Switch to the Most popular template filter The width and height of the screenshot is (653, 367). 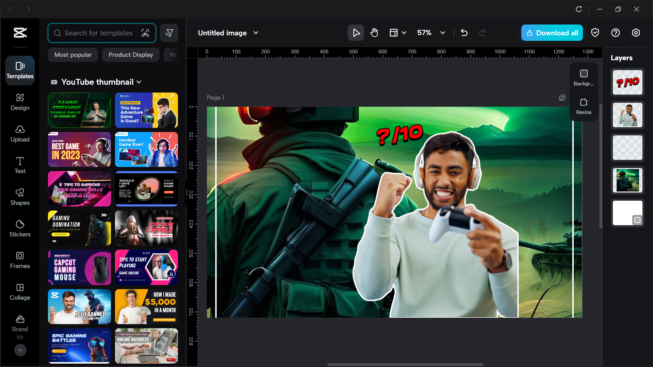pos(73,54)
